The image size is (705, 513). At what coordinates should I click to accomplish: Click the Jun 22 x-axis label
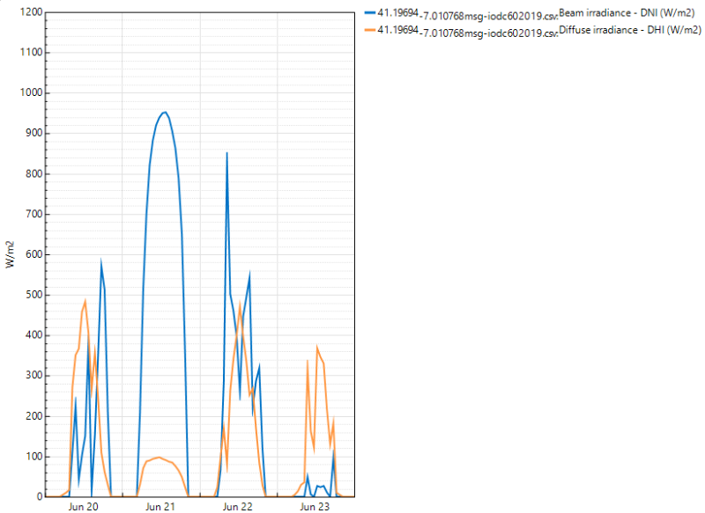(x=238, y=507)
